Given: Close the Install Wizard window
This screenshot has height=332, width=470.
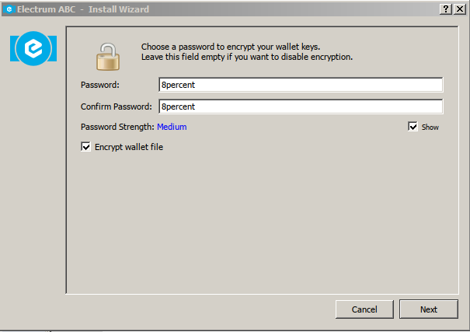Looking at the screenshot, I should [x=459, y=9].
